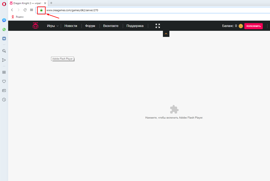The image size is (270, 181).
Task: Open a new tab with plus button
Action: click(x=51, y=3)
